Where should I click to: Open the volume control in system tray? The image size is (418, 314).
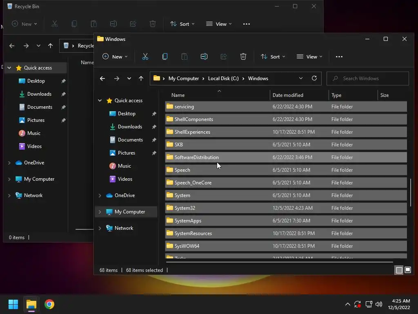click(378, 304)
